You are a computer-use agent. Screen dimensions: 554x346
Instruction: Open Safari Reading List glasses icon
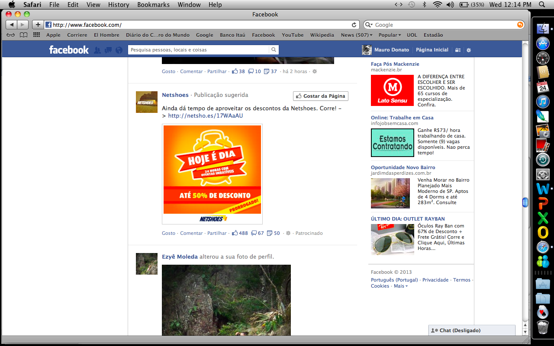coord(10,35)
